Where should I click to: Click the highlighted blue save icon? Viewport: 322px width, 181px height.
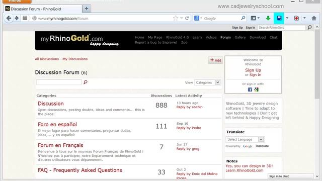tap(279, 18)
